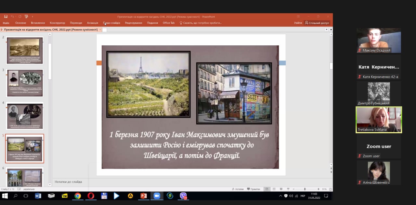Close the presentation document tab

tap(100, 29)
